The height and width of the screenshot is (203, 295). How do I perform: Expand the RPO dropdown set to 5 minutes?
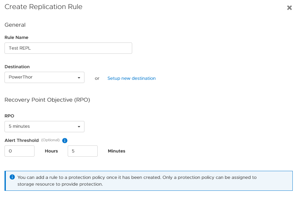tap(44, 126)
